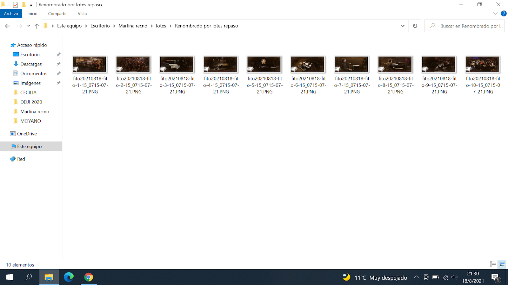The height and width of the screenshot is (285, 508).
Task: Open CECILIA folder in navigation pane
Action: pyautogui.click(x=28, y=92)
